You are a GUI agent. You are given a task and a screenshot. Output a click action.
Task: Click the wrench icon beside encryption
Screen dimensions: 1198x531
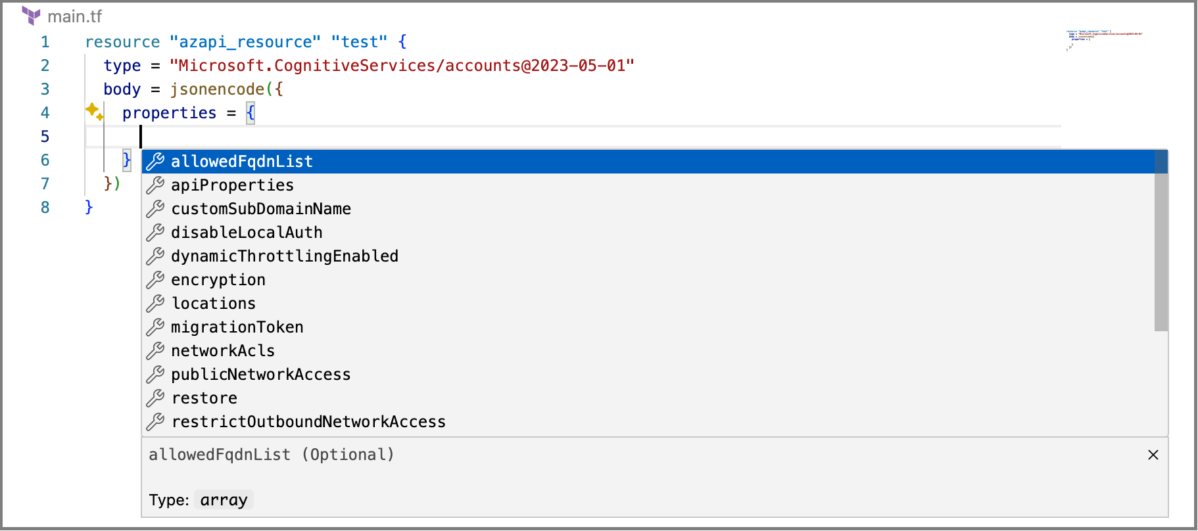[155, 279]
